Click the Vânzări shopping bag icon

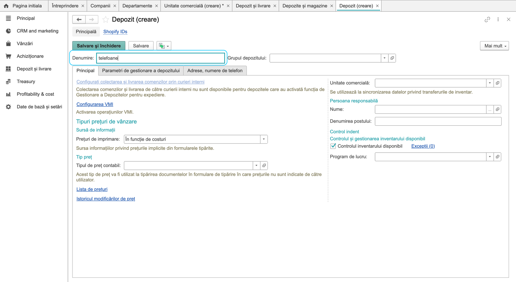(x=8, y=44)
